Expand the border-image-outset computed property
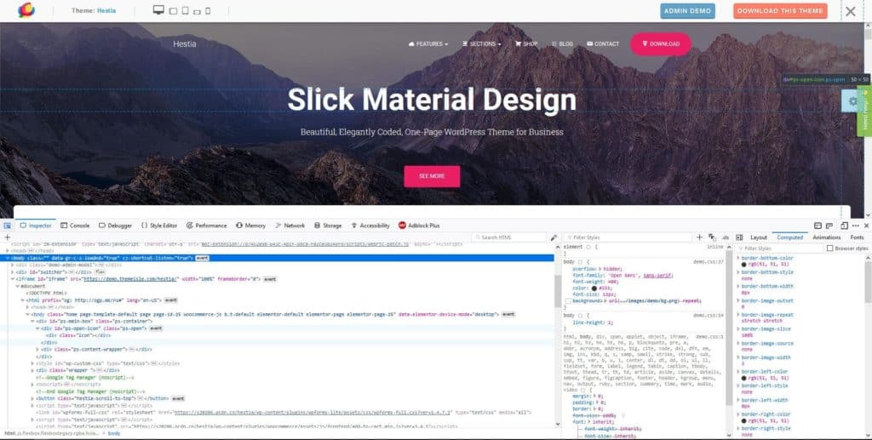The width and height of the screenshot is (872, 440). coord(738,300)
